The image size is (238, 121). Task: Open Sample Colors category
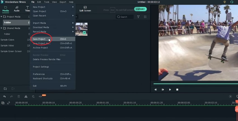tap(7, 40)
